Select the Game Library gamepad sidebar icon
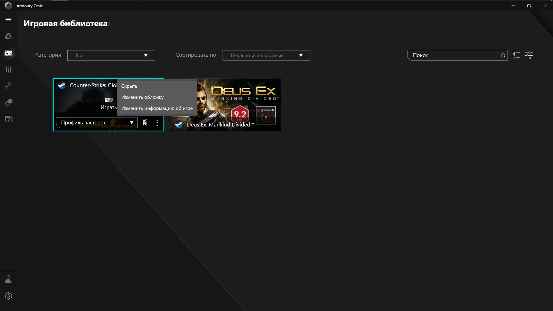Image resolution: width=553 pixels, height=311 pixels. 8,53
